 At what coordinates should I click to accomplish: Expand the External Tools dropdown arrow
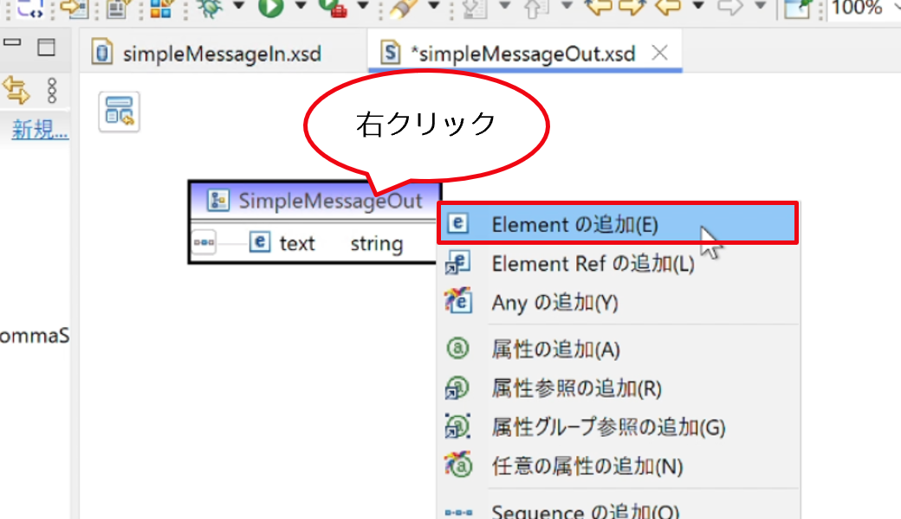[x=363, y=6]
